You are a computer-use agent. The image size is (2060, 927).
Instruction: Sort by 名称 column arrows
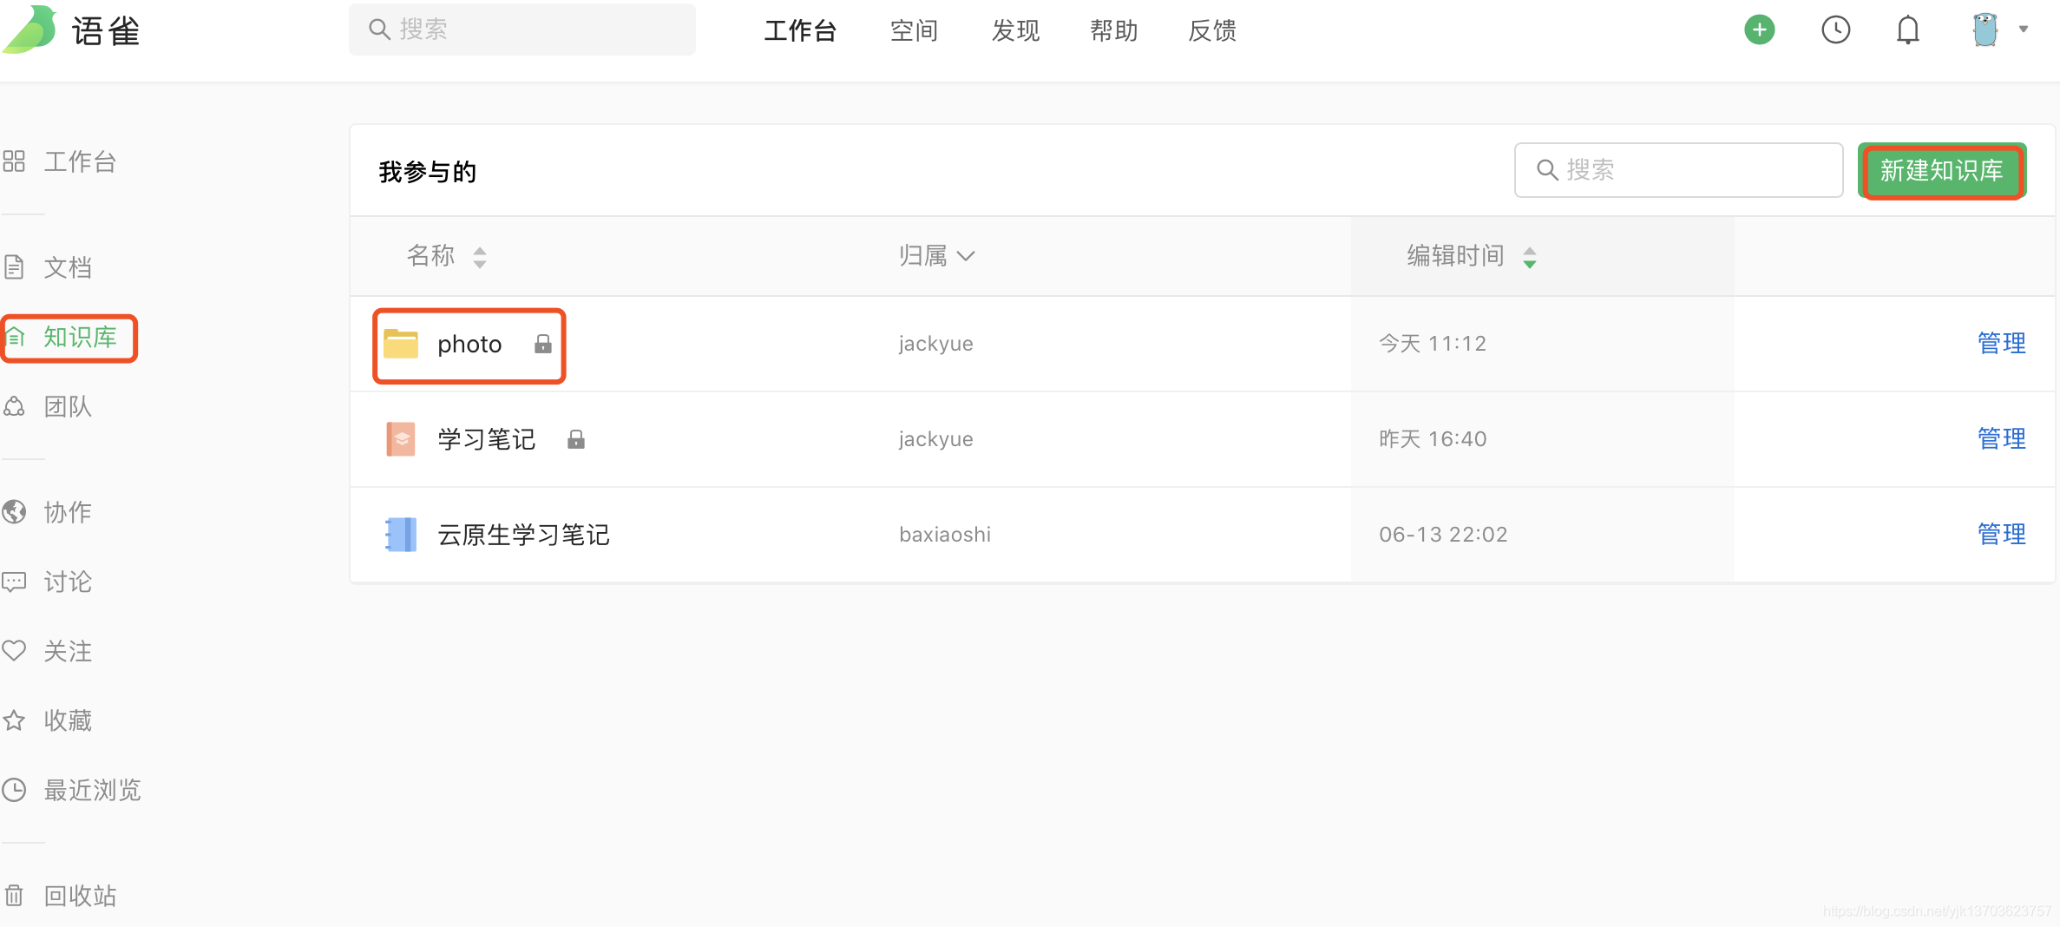point(480,257)
